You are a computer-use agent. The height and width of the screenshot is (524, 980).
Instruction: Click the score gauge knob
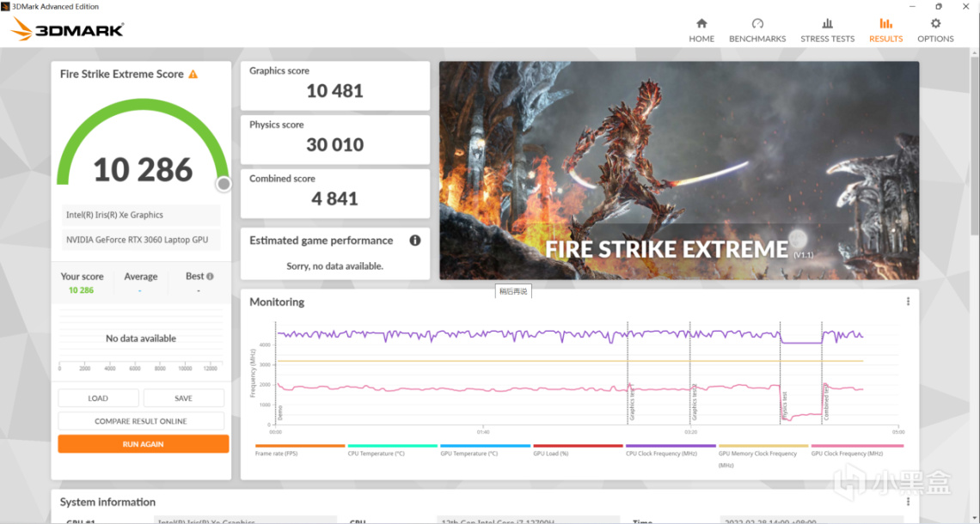pyautogui.click(x=224, y=184)
